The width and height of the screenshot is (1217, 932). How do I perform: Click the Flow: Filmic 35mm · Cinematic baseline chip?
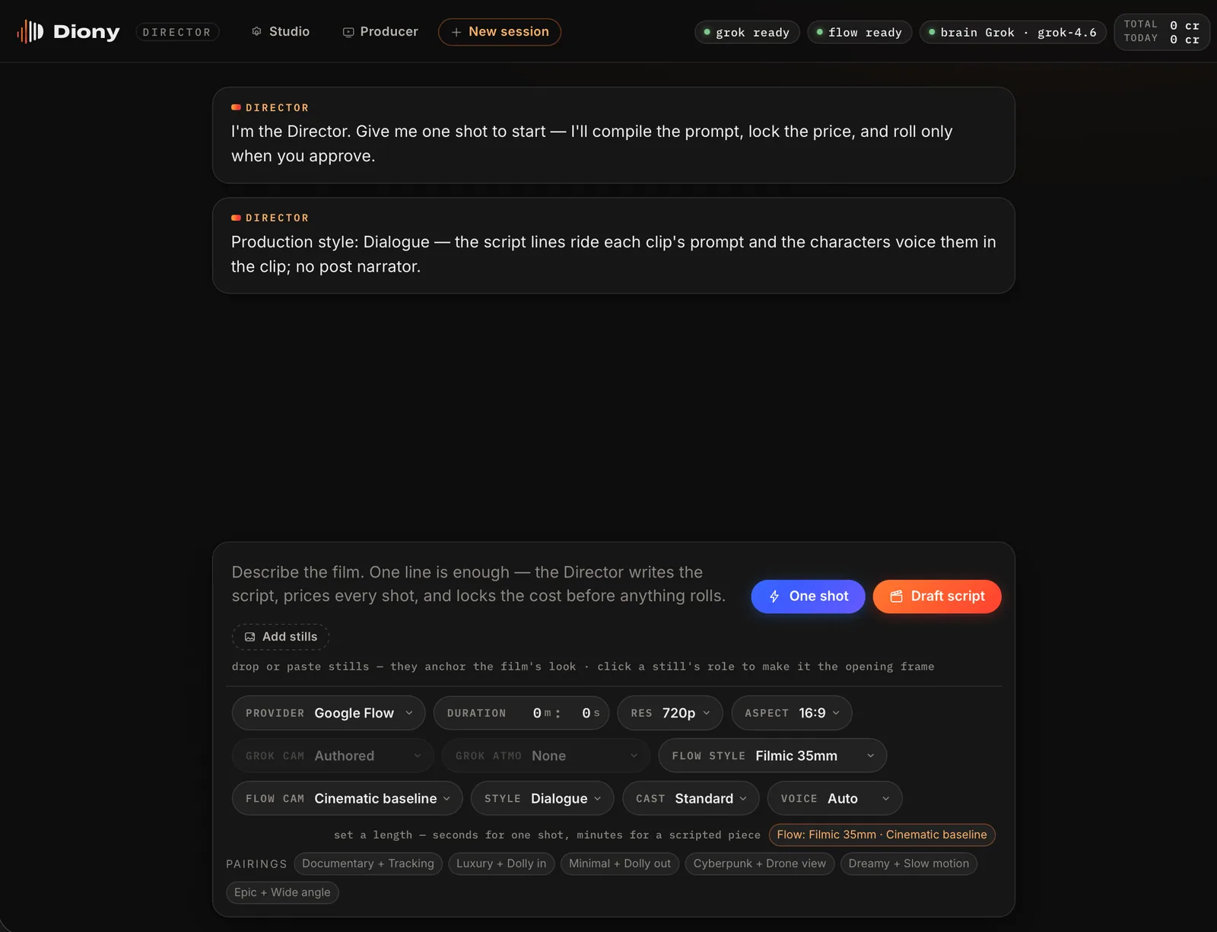pyautogui.click(x=882, y=835)
